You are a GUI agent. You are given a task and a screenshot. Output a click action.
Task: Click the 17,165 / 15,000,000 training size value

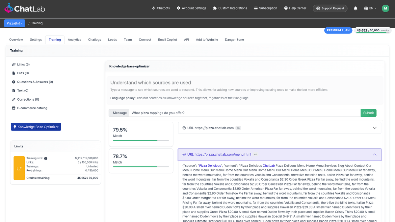(x=87, y=158)
